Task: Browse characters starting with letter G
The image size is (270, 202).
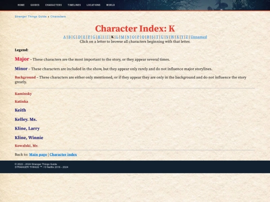Action: [94, 37]
